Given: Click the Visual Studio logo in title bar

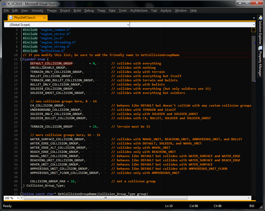Looking at the screenshot, I should (4, 4).
